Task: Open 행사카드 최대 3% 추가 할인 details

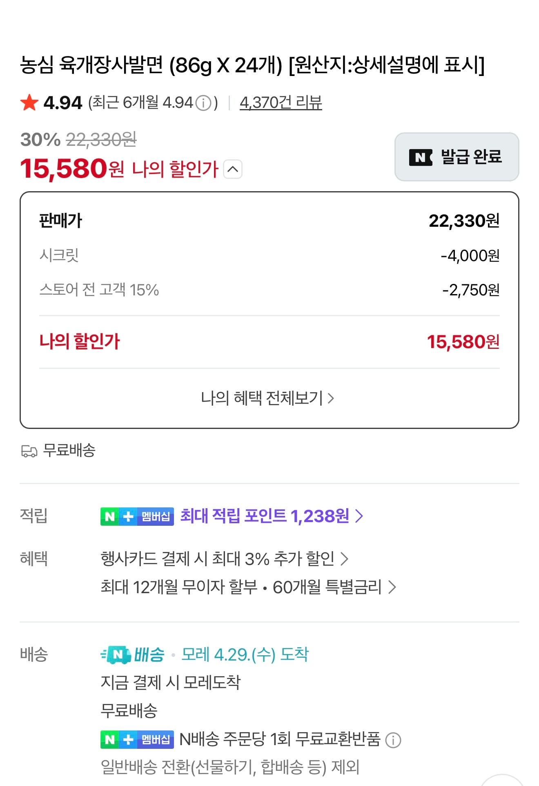Action: (225, 559)
